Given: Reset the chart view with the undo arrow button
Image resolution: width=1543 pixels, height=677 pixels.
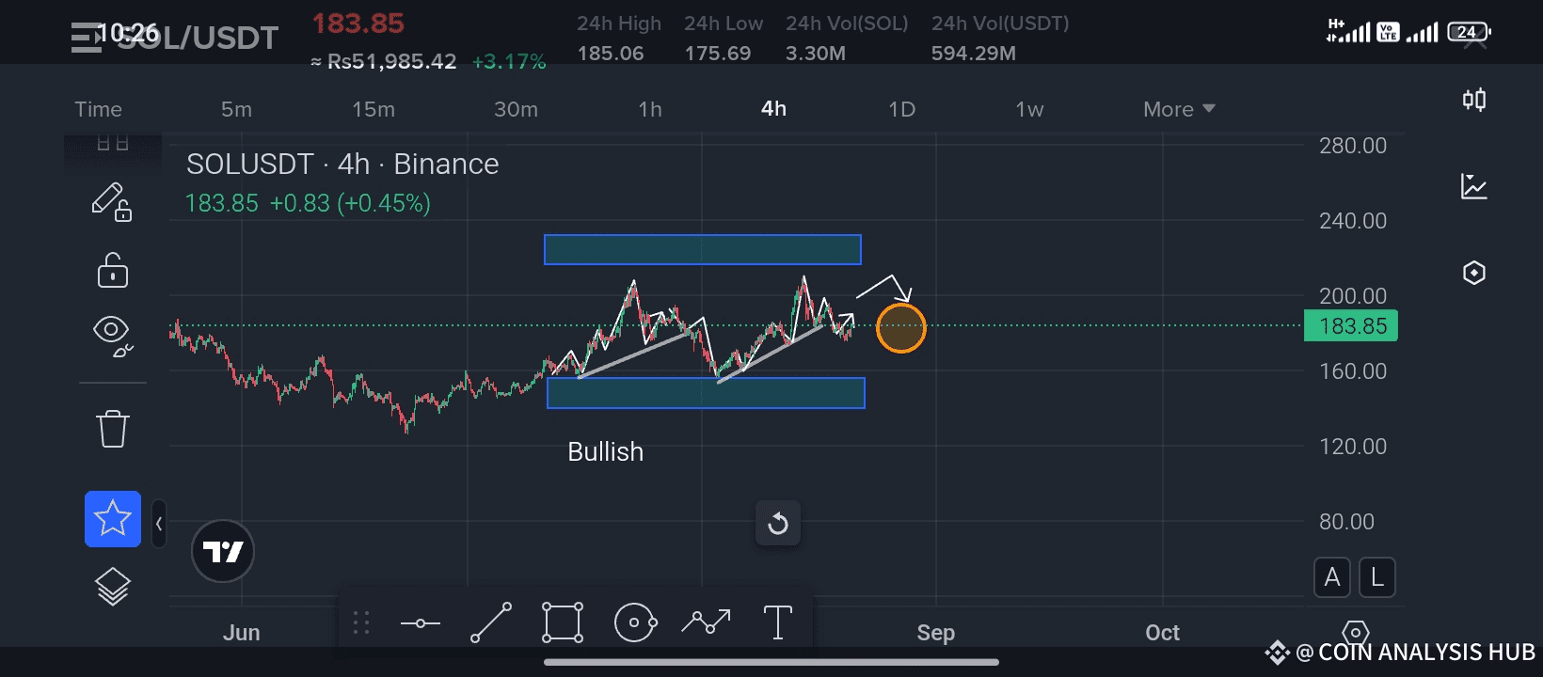Looking at the screenshot, I should 778,523.
